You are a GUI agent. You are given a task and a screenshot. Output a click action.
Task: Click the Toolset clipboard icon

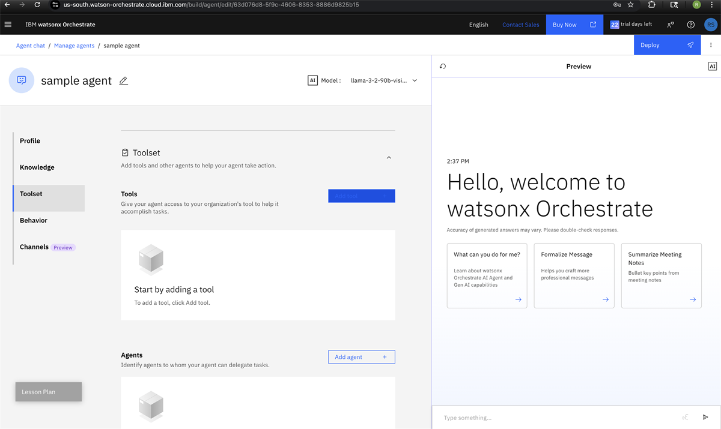125,153
